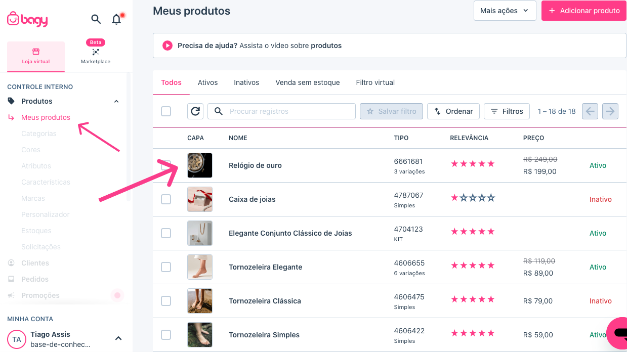
Task: Open Tornozeleira Simples product thumbnail
Action: tap(200, 335)
